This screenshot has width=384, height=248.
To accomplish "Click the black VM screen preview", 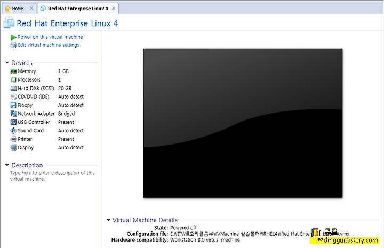I will (x=243, y=123).
